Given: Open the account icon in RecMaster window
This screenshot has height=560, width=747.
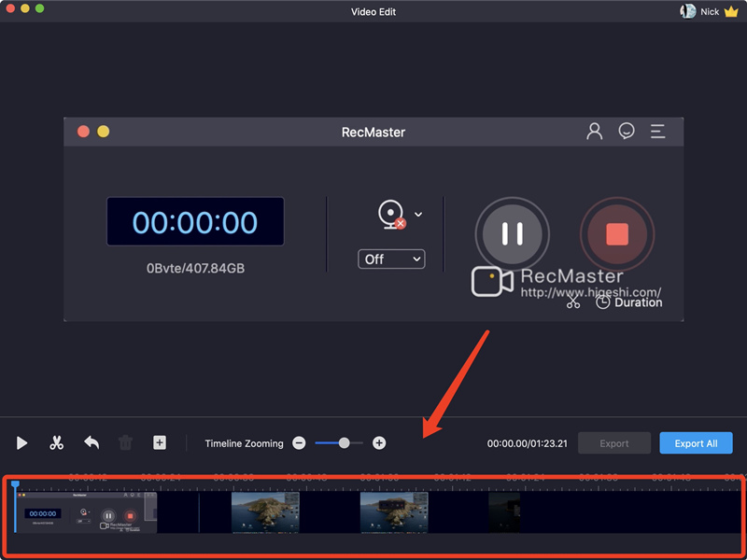Looking at the screenshot, I should tap(594, 132).
